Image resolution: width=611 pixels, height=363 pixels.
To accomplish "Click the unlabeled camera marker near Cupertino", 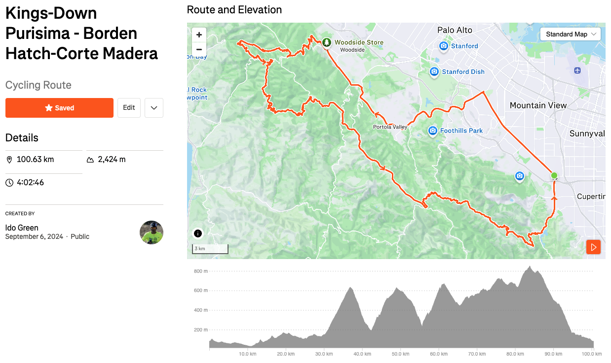I will click(x=519, y=176).
